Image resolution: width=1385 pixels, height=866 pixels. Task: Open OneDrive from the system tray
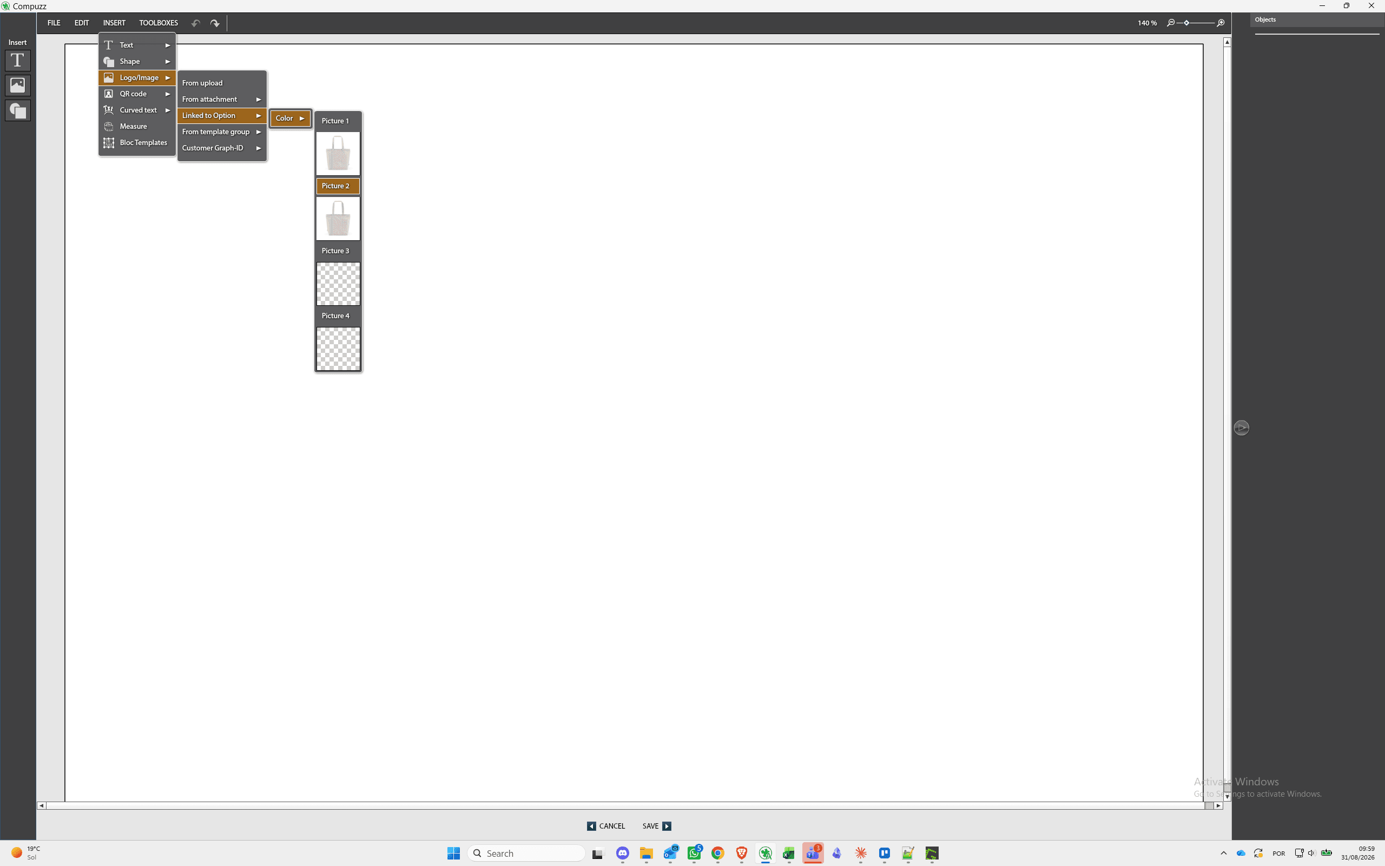(x=1241, y=854)
